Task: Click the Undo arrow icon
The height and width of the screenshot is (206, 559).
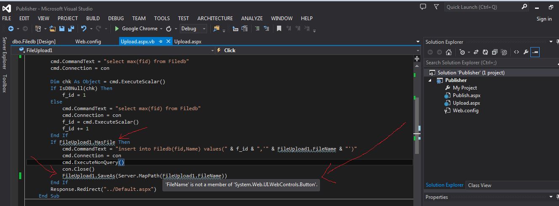Action: point(84,29)
